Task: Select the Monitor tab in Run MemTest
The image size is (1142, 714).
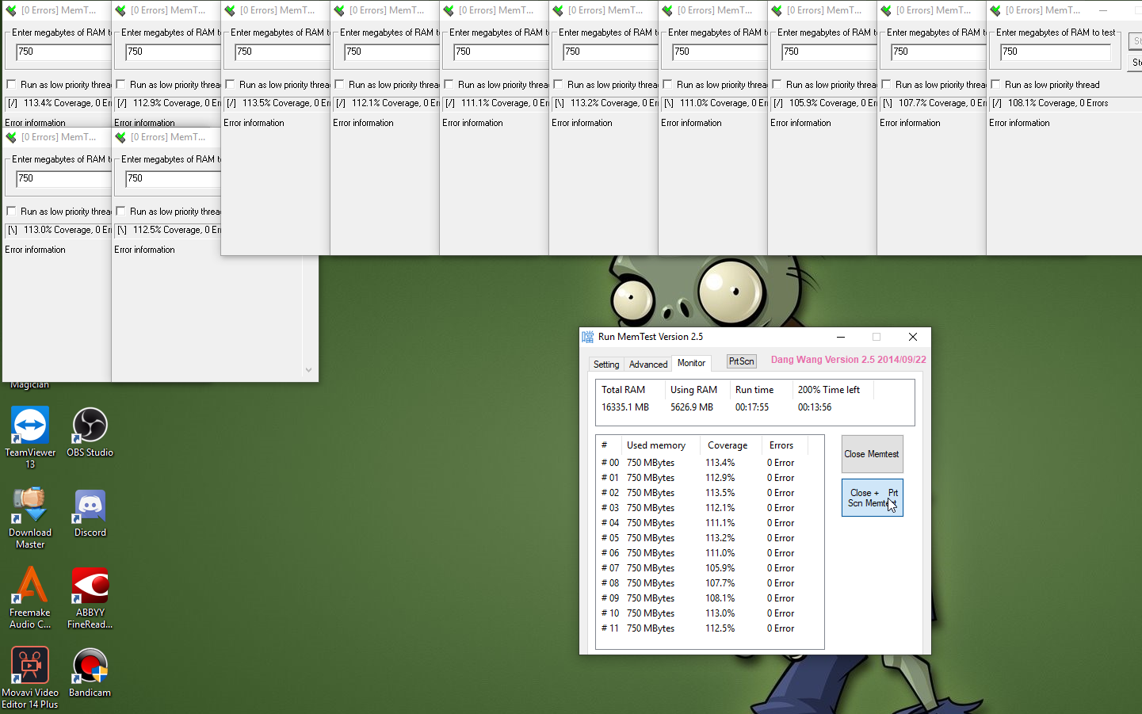Action: point(691,363)
